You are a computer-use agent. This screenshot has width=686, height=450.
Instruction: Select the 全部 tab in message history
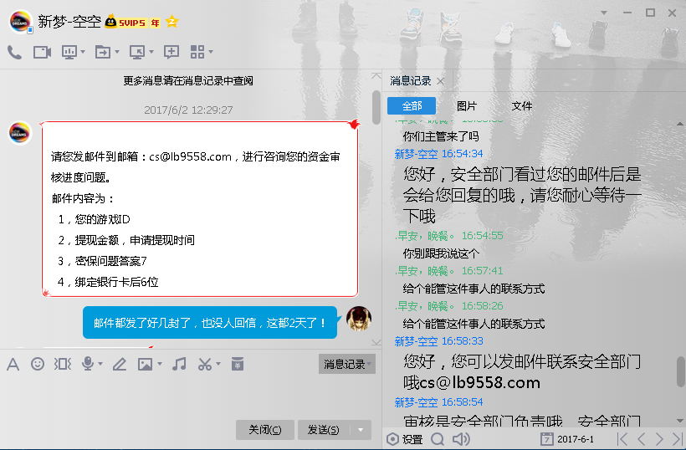[412, 106]
